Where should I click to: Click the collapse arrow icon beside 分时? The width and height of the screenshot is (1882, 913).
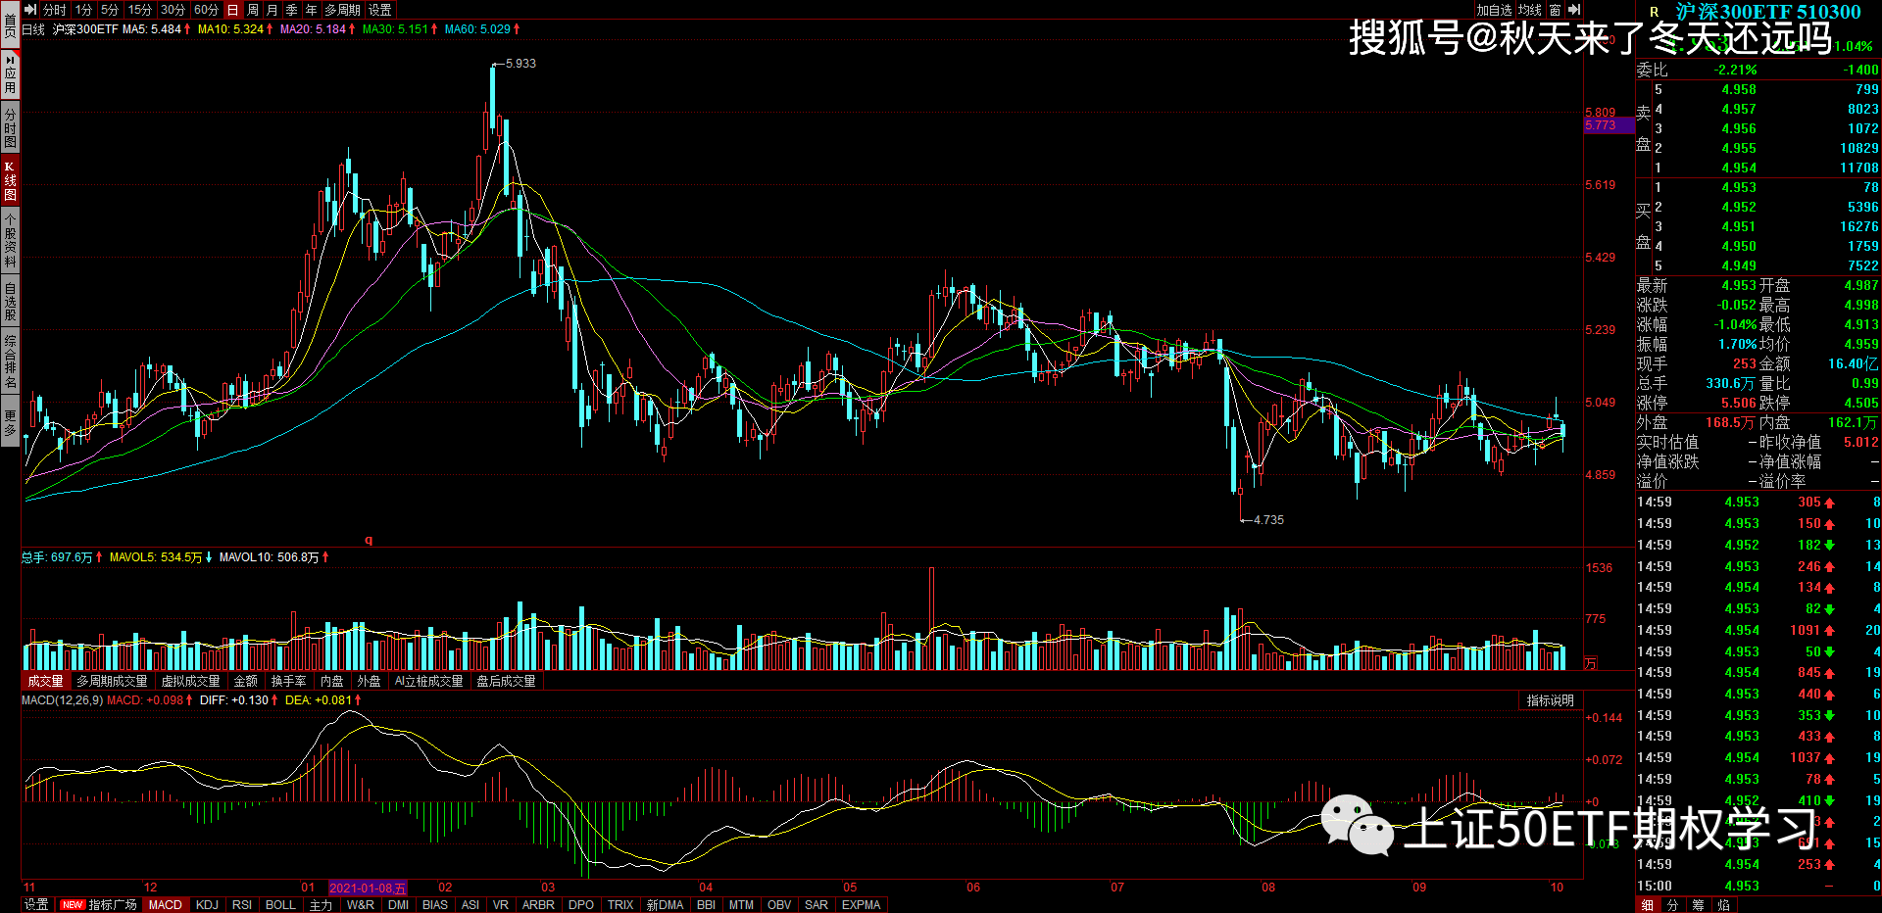click(30, 10)
